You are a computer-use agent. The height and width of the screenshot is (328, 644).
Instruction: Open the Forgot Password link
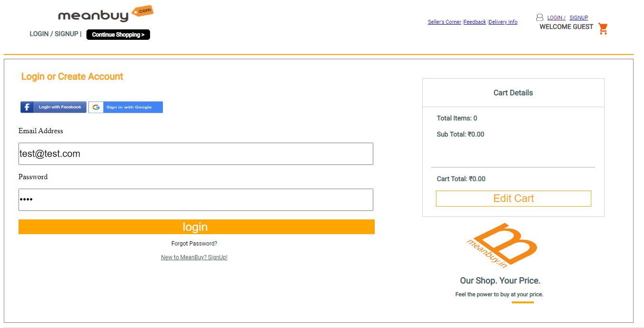pyautogui.click(x=194, y=244)
